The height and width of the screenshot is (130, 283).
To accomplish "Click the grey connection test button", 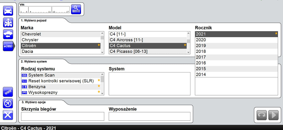I will (261, 115).
